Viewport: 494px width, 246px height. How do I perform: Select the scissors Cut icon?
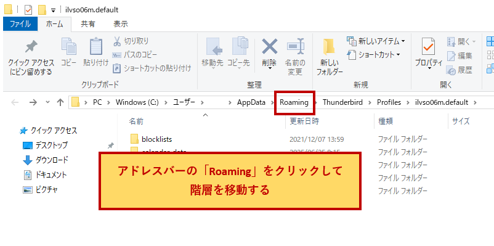click(x=117, y=41)
